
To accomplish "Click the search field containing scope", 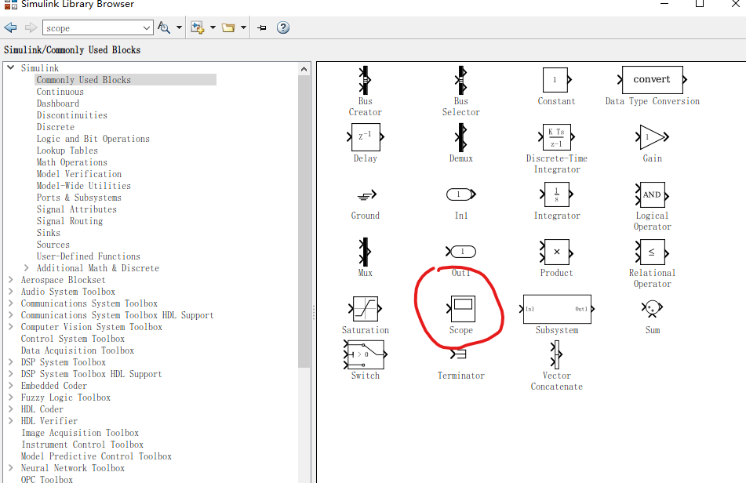I will (93, 28).
